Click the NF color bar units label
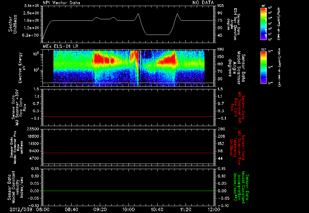309x213 pixels. point(279,24)
